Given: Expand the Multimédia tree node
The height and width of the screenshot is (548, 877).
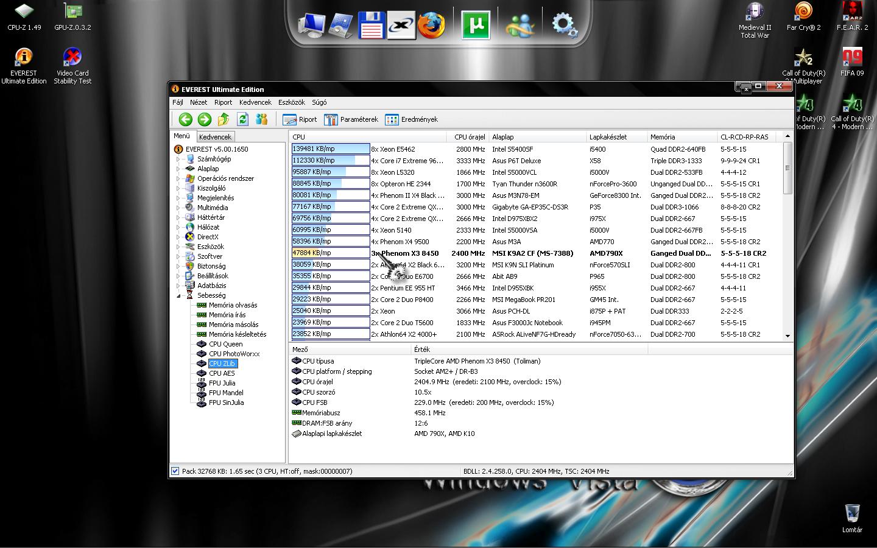Looking at the screenshot, I should [x=178, y=208].
